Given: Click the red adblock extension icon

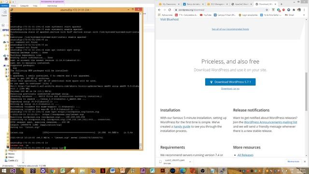Looking at the screenshot, I should [x=283, y=10].
